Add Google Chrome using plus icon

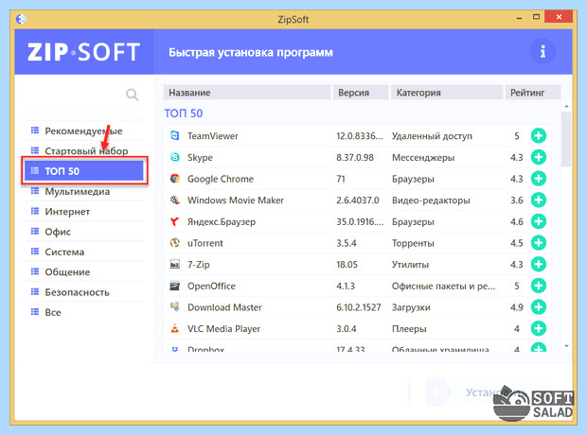coord(539,179)
